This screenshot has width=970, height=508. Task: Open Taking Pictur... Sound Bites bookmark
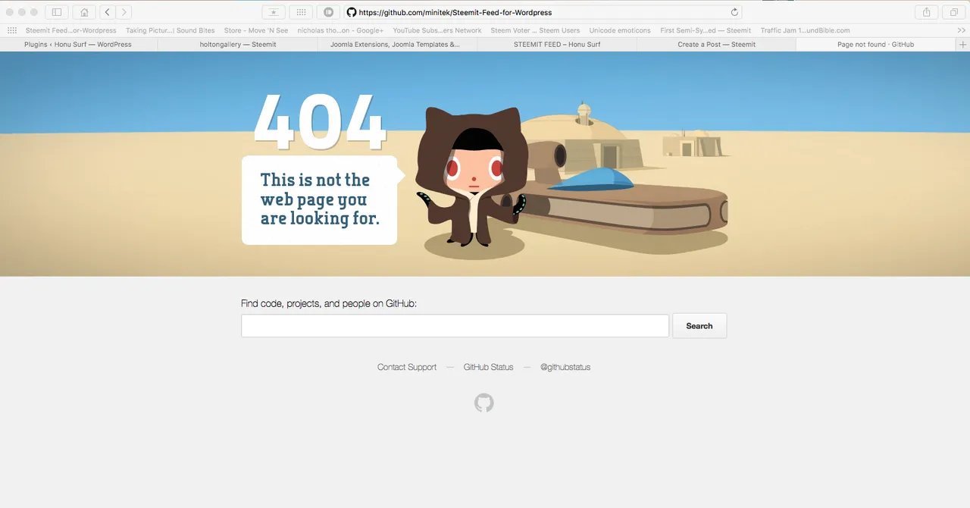pyautogui.click(x=171, y=30)
